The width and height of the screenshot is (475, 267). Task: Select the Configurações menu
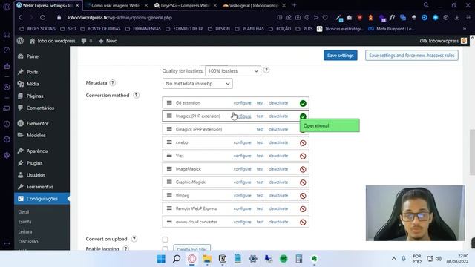coord(42,199)
